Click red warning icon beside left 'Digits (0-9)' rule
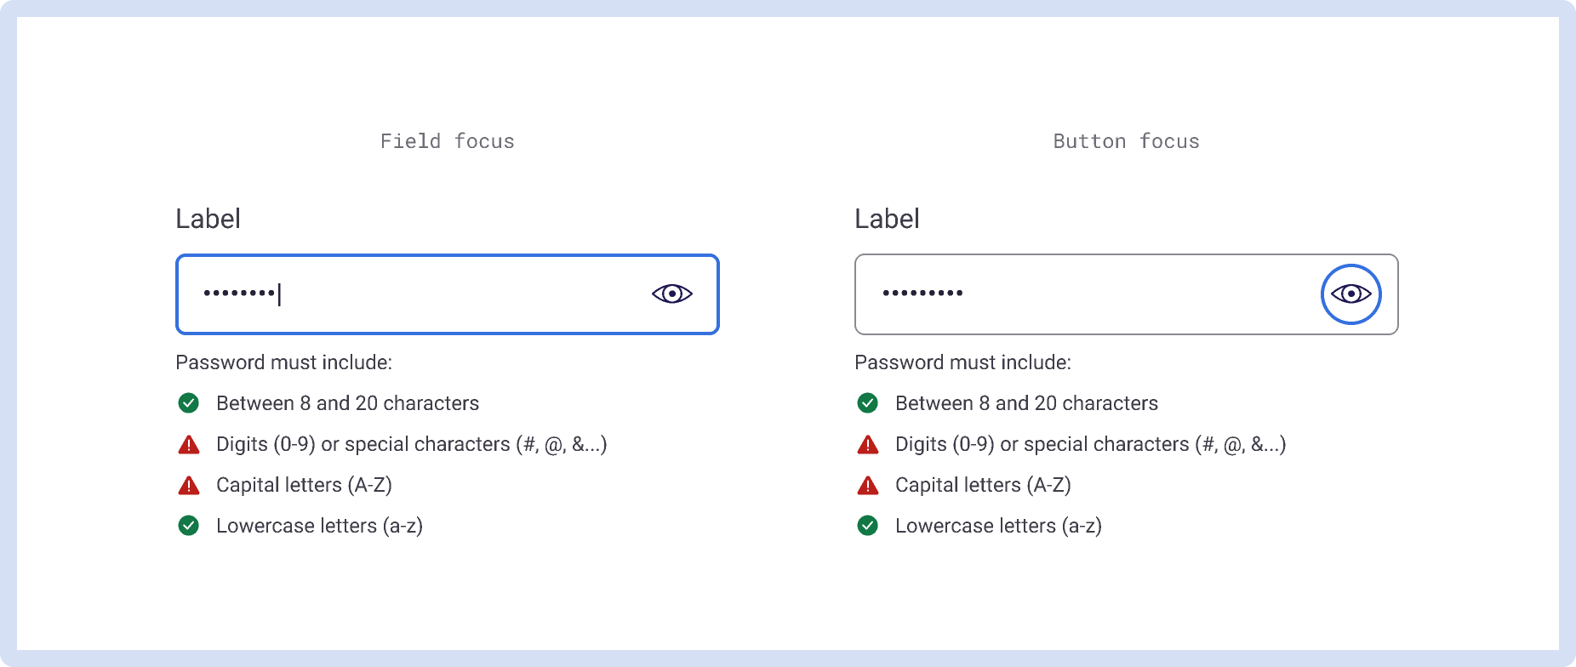 pos(189,445)
